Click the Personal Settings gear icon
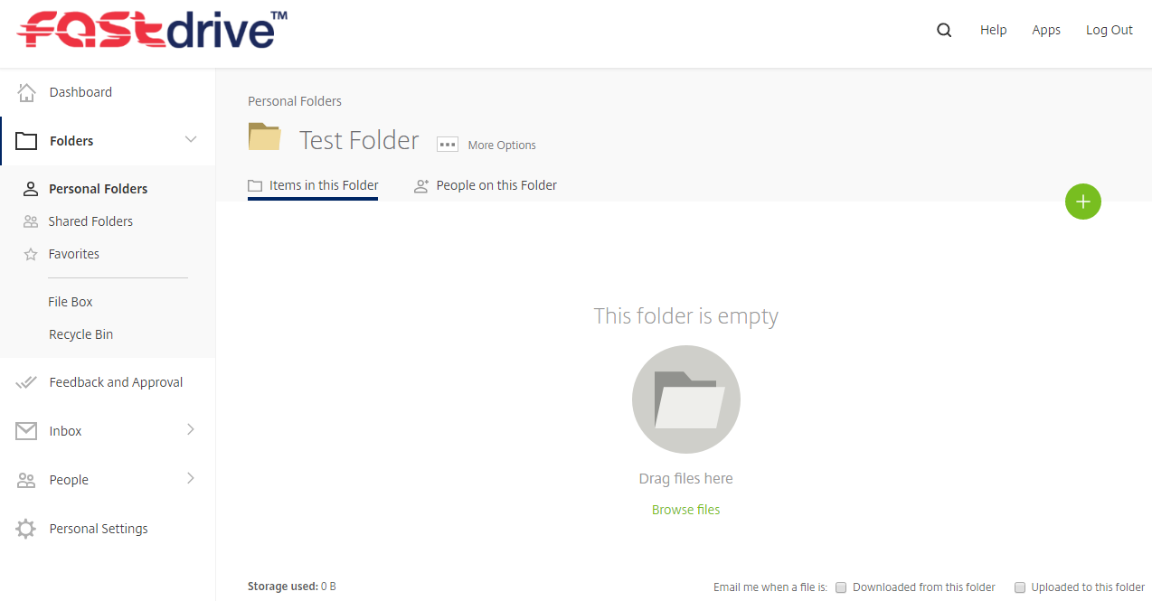The image size is (1152, 601). click(x=26, y=529)
